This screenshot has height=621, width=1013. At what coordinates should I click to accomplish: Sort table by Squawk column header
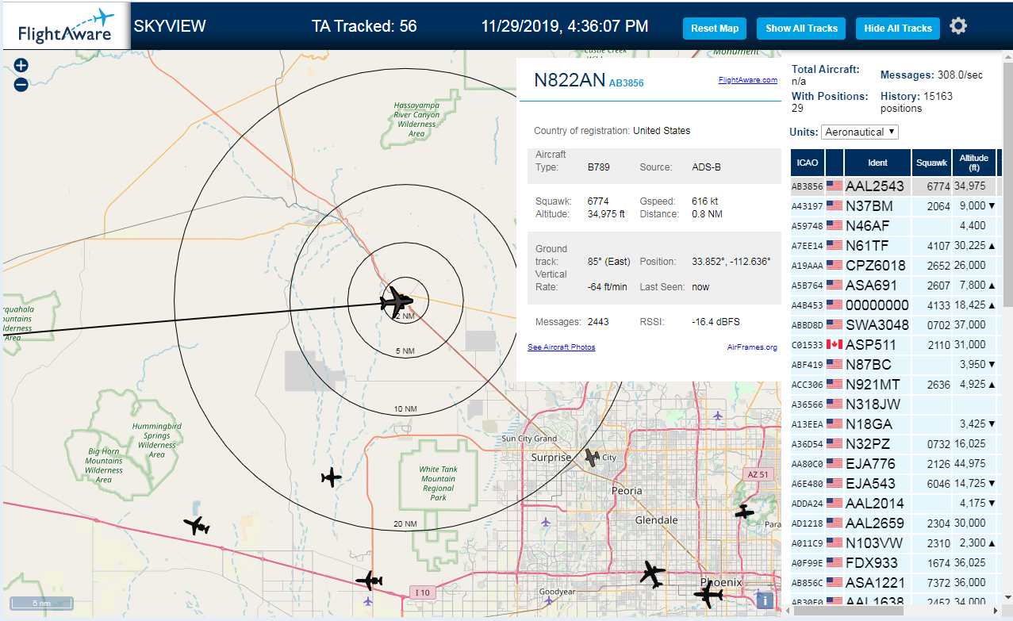(931, 163)
